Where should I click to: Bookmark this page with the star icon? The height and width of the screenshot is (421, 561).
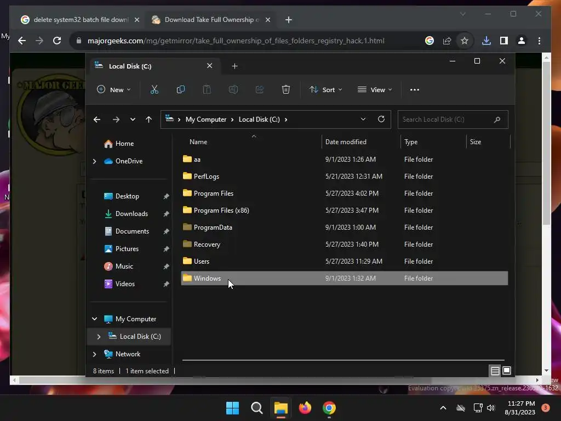click(465, 41)
